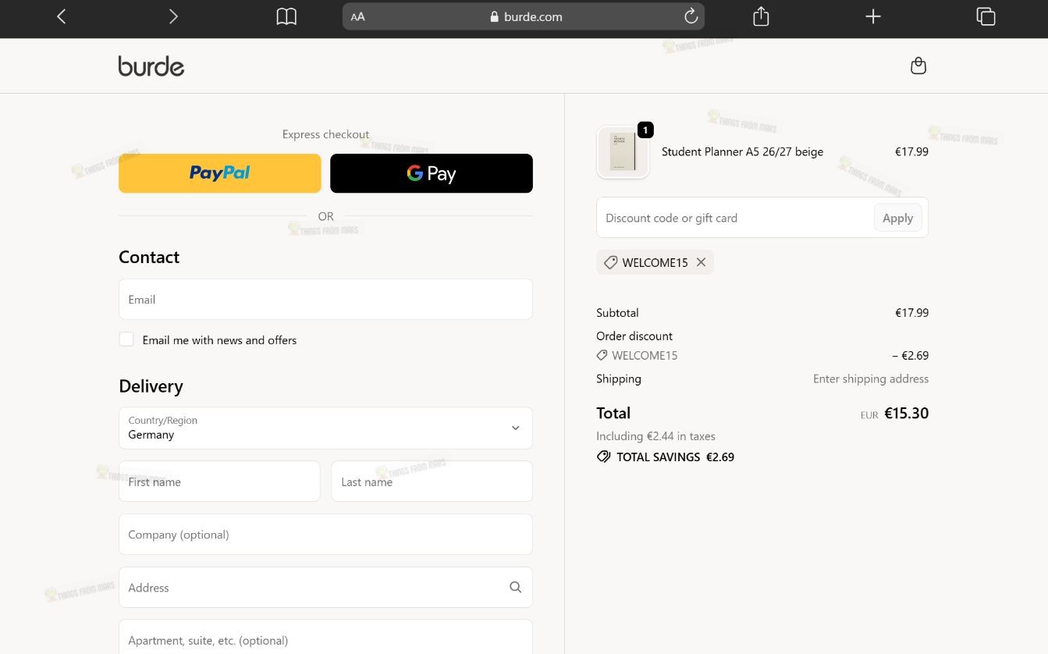
Task: Apply the discount code
Action: coord(897,218)
